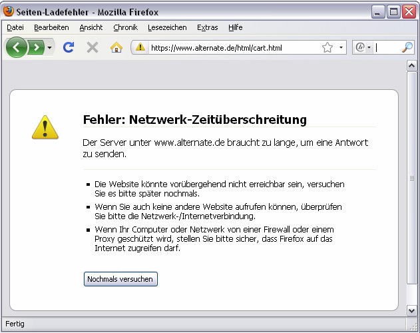Click the warning site identity icon in address bar

pos(140,47)
